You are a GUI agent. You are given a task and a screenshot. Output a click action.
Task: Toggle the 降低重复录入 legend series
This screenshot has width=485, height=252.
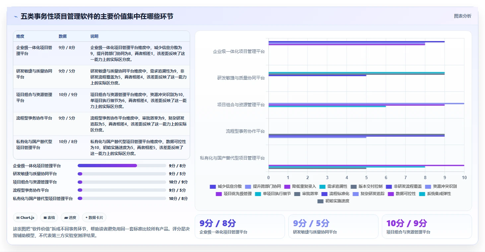(300, 186)
